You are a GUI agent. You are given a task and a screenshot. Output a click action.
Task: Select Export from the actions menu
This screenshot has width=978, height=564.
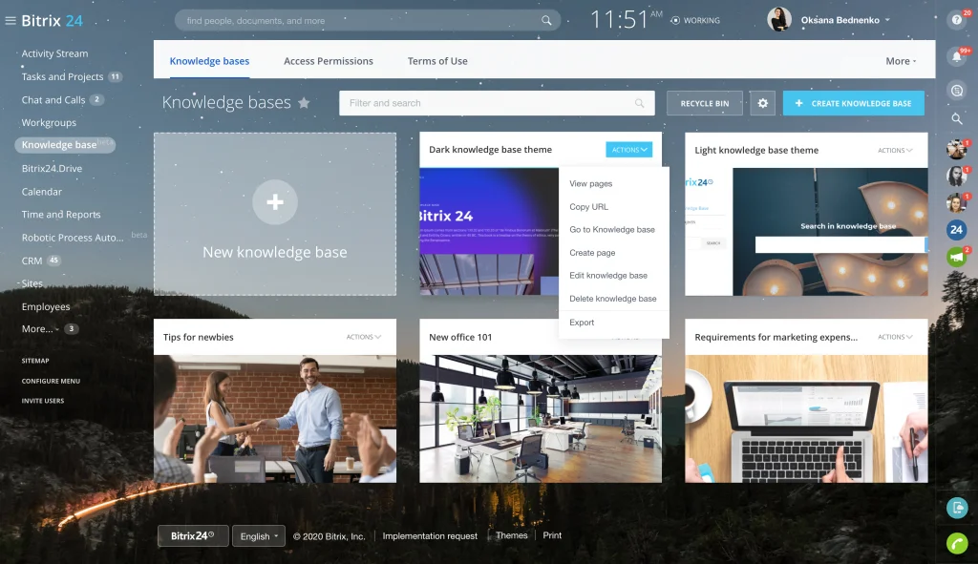582,323
